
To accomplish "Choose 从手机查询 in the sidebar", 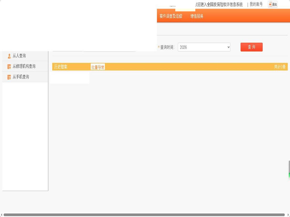I will point(21,77).
